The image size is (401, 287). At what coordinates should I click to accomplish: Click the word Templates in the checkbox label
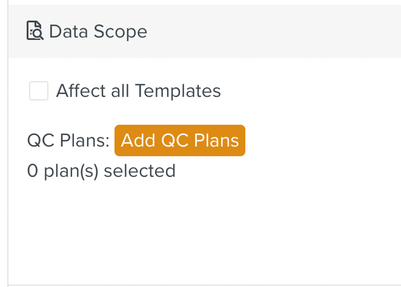click(x=177, y=91)
